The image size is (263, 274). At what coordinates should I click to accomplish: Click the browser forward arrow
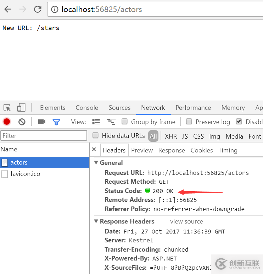[x=22, y=9]
